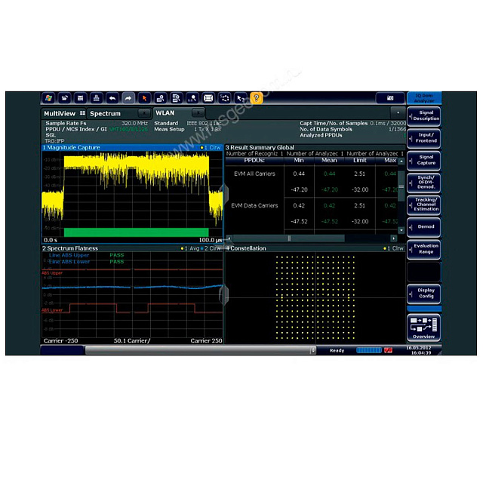
Task: Expand the channel bar dropdown arrow
Action: coord(398,113)
